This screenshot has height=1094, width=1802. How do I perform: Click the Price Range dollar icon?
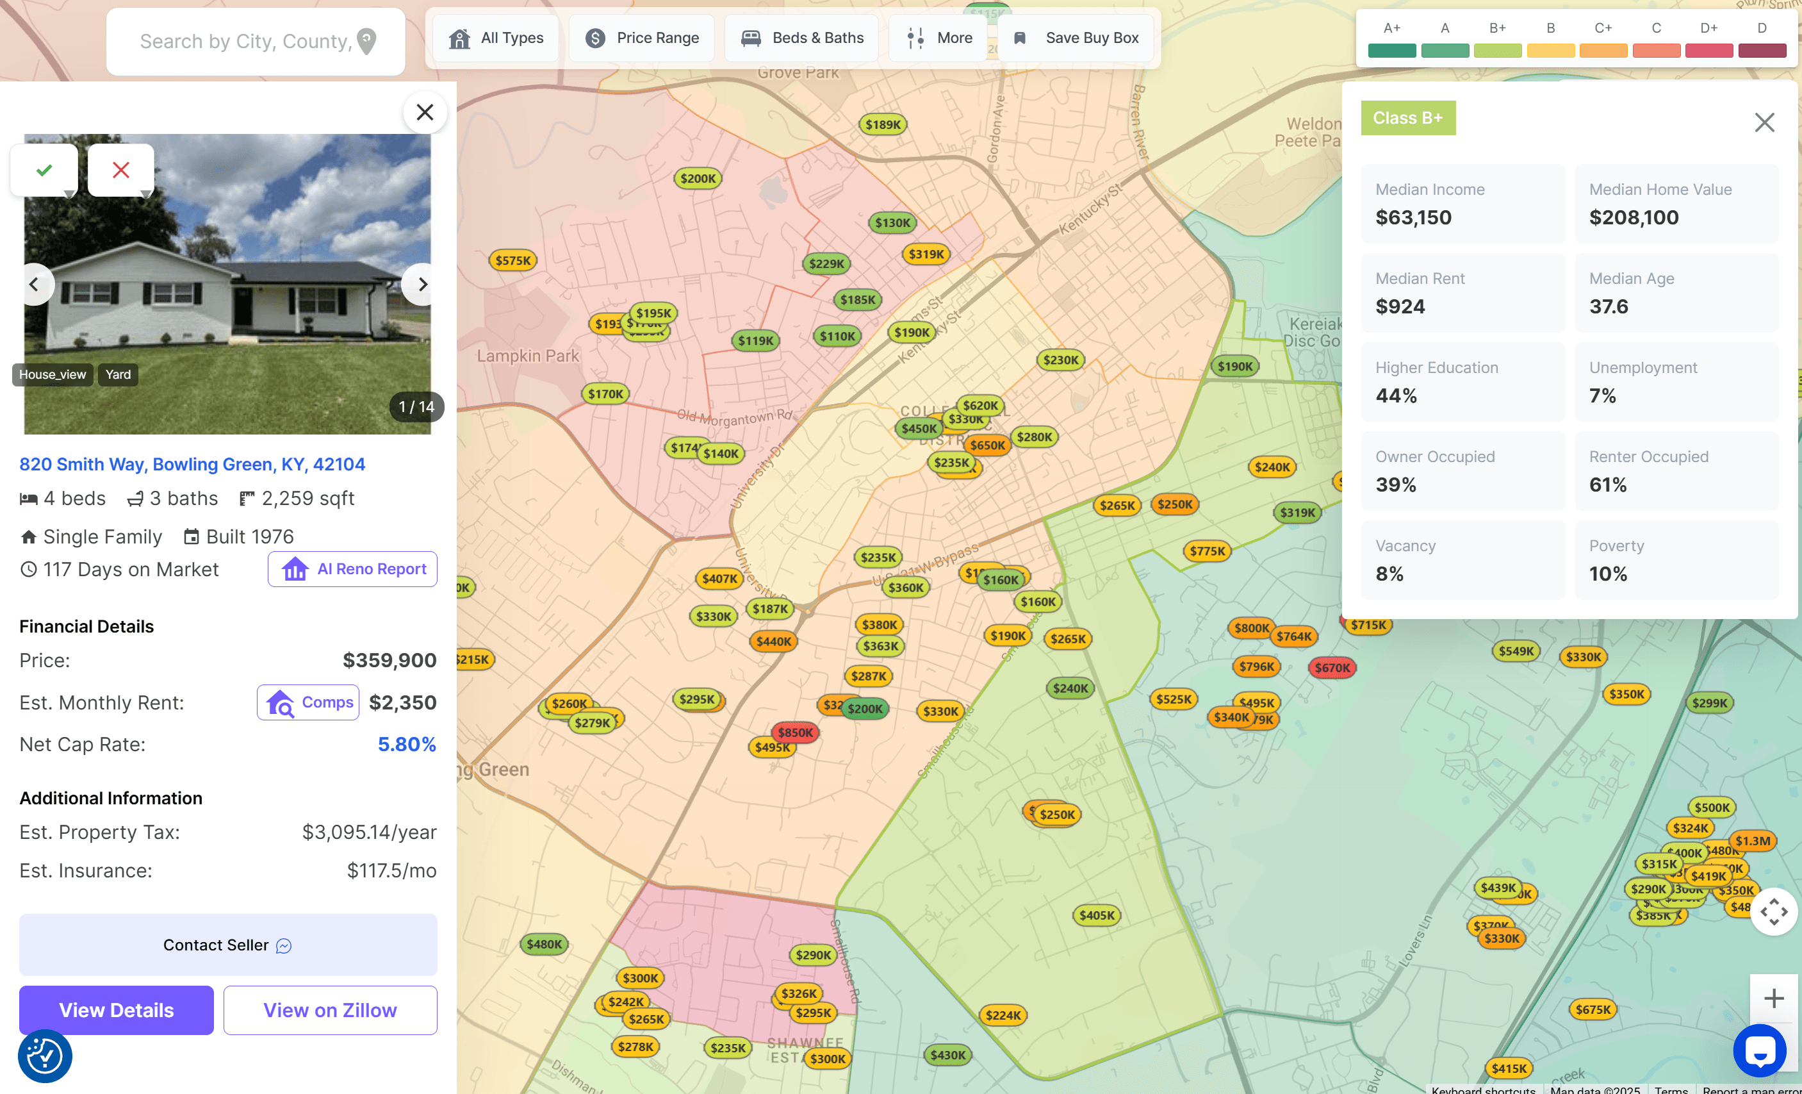coord(595,37)
